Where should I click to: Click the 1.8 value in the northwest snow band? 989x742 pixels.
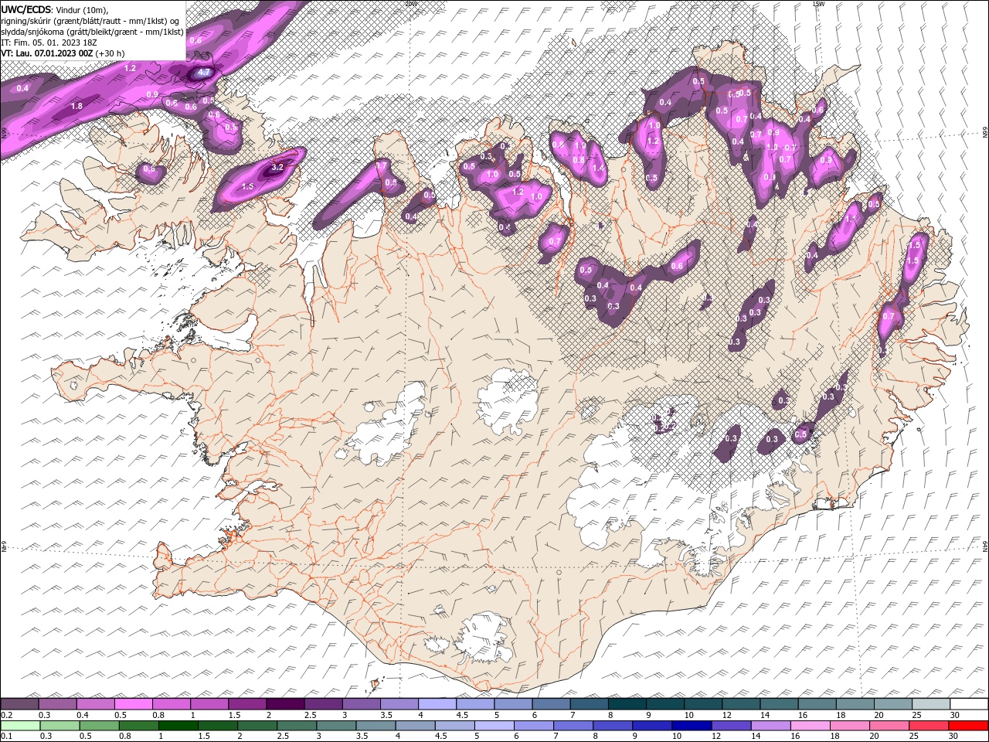pos(76,106)
